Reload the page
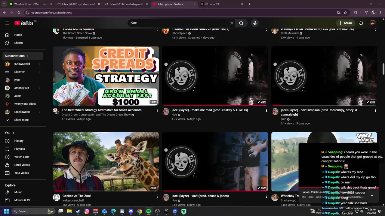This screenshot has width=385, height=216. click(19, 13)
